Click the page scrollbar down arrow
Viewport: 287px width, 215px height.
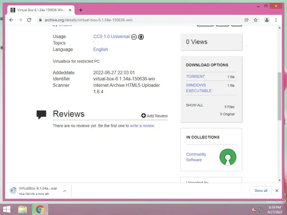pos(279,180)
